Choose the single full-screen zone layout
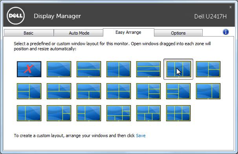Image resolution: width=238 pixels, height=154 pixels. point(59,69)
